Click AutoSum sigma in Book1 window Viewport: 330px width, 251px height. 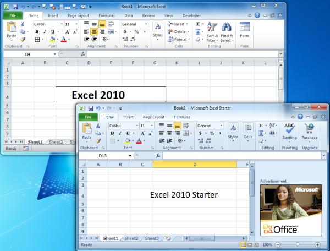click(x=198, y=24)
